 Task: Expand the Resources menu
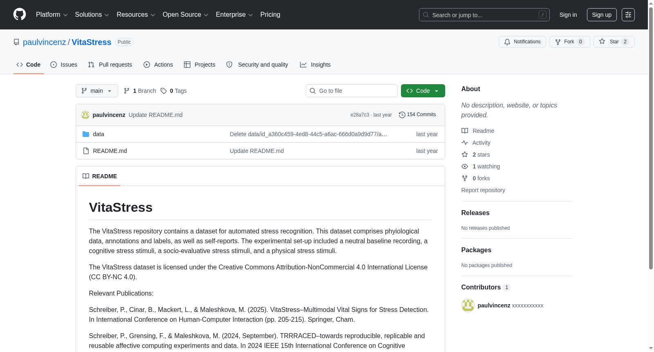136,15
